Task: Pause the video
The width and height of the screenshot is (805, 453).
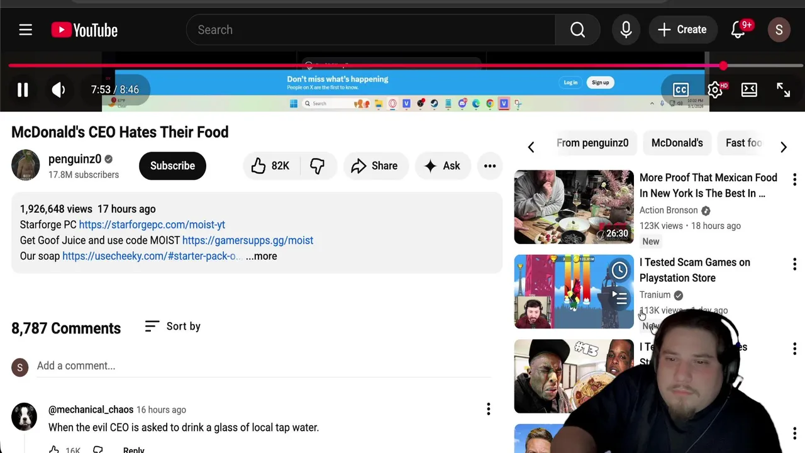Action: coord(23,90)
